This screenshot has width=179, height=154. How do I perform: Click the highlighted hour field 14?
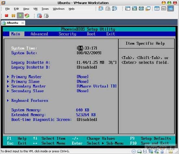(x=81, y=48)
